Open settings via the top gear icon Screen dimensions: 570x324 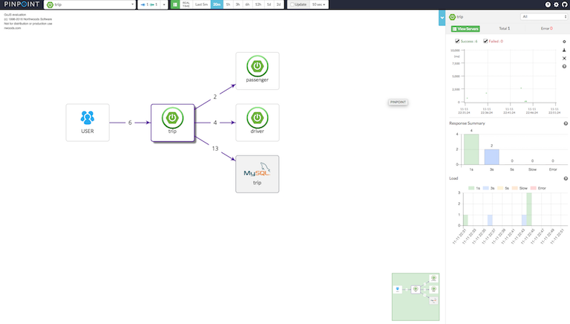pos(556,4)
